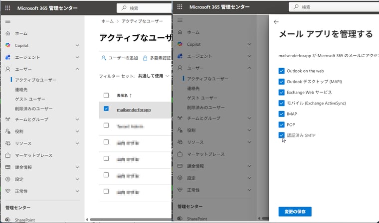Screen dimensions: 379x223
Task: Deselect mailsenderforapp row checkbox
Action: click(106, 109)
